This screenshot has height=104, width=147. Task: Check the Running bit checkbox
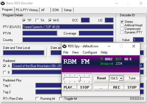point(37,99)
